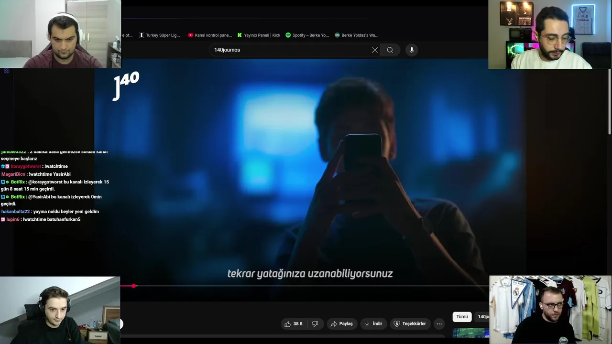Screen dimensions: 612x344
Task: Start voice search with the microphone icon
Action: point(412,50)
